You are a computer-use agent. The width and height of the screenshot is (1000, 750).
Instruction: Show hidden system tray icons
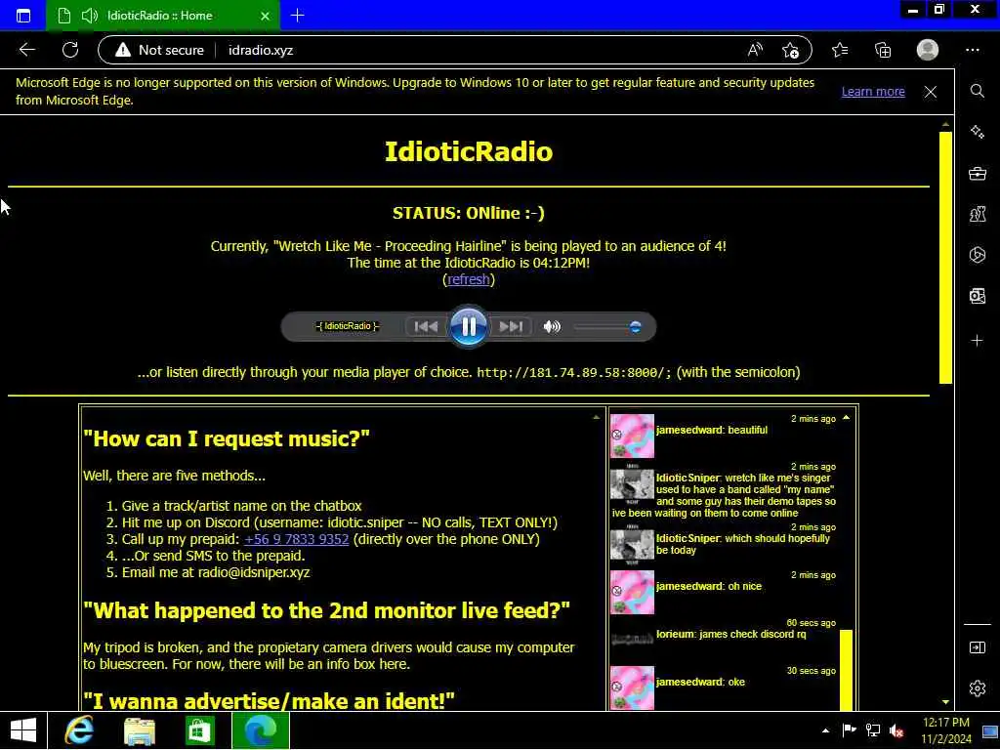[825, 730]
